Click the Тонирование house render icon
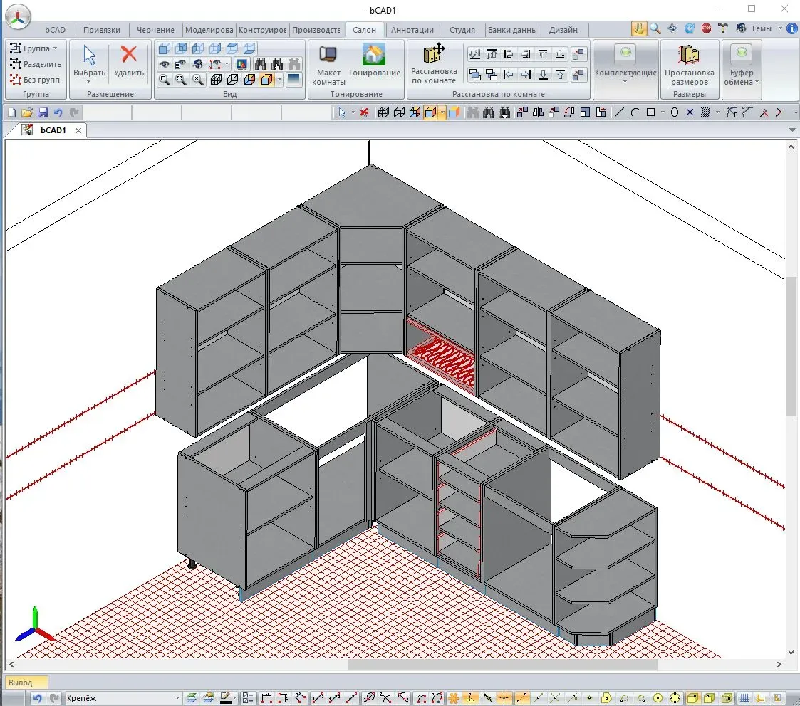 (374, 56)
